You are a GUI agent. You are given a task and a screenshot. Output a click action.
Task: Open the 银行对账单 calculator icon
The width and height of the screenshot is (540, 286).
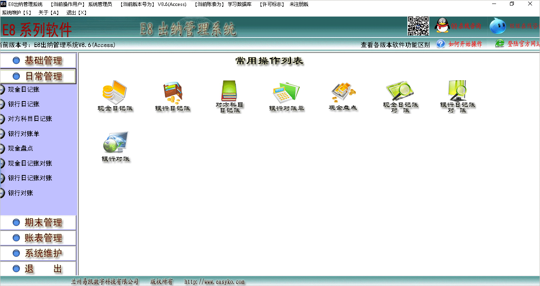coord(287,96)
